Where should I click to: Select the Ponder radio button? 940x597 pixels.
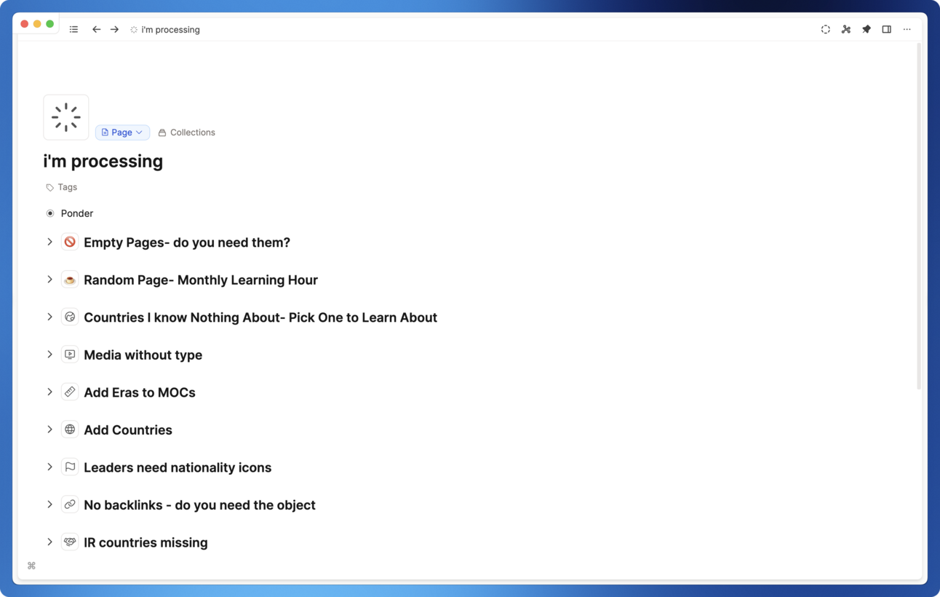pyautogui.click(x=49, y=213)
